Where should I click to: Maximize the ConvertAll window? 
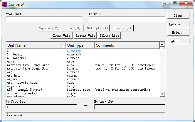coord(175,3)
